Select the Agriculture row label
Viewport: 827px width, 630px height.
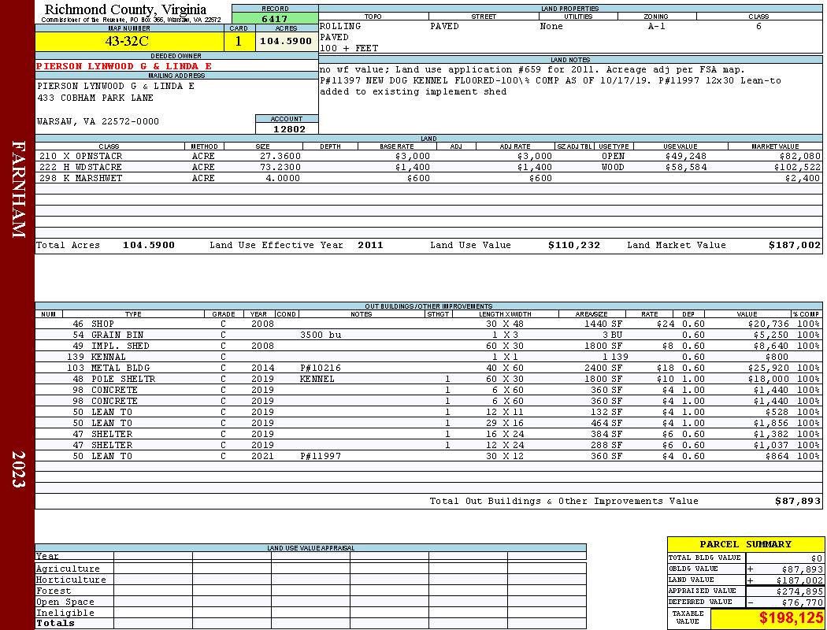(x=68, y=569)
